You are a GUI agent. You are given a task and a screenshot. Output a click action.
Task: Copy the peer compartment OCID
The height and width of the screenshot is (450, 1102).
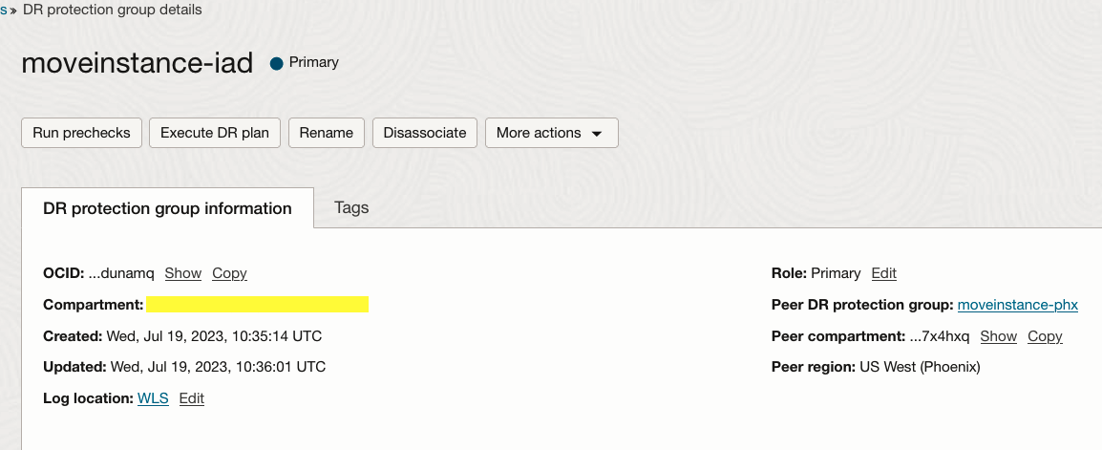1045,336
